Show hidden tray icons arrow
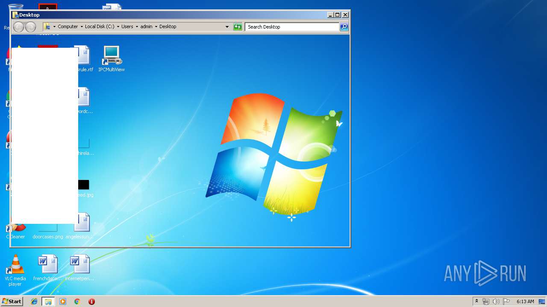This screenshot has width=547, height=307. pyautogui.click(x=476, y=301)
